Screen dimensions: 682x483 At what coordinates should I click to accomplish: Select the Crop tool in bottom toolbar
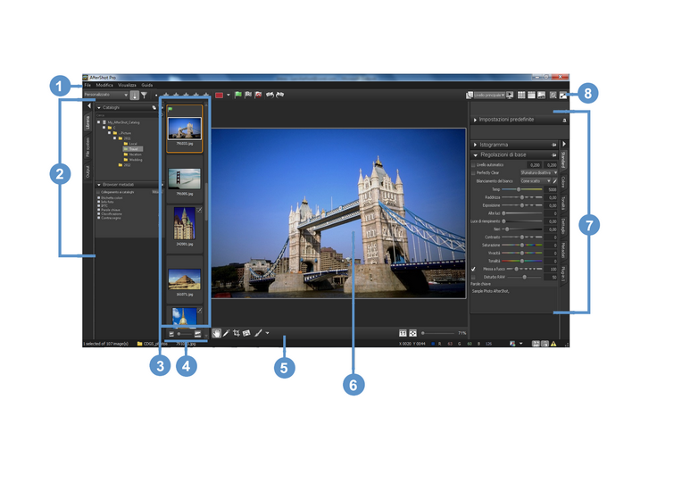coord(237,333)
